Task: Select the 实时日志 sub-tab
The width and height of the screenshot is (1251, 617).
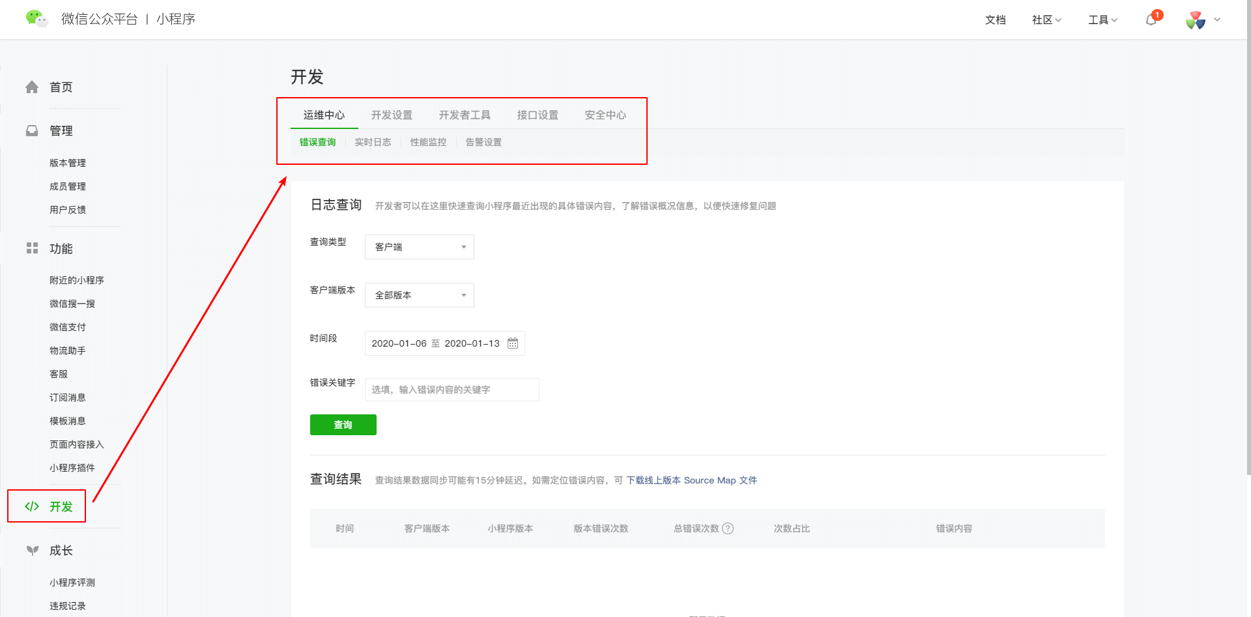Action: 373,142
